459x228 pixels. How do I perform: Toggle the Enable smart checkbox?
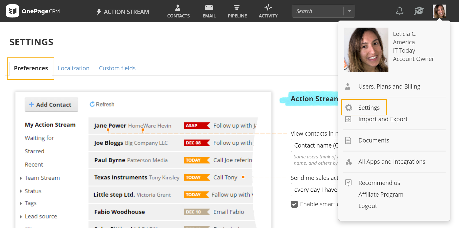(294, 204)
